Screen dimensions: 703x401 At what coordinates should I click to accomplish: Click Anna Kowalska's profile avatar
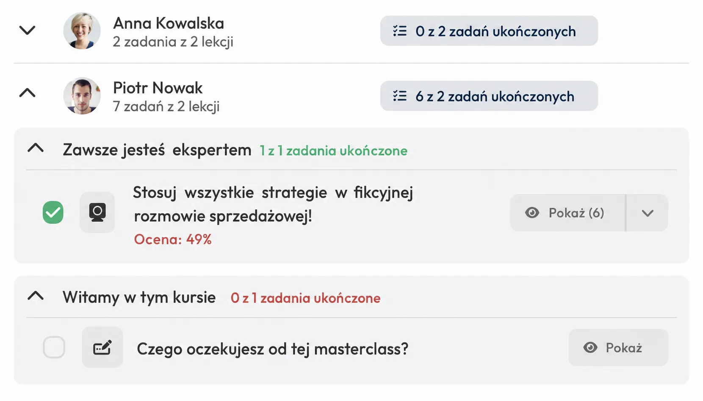[82, 30]
